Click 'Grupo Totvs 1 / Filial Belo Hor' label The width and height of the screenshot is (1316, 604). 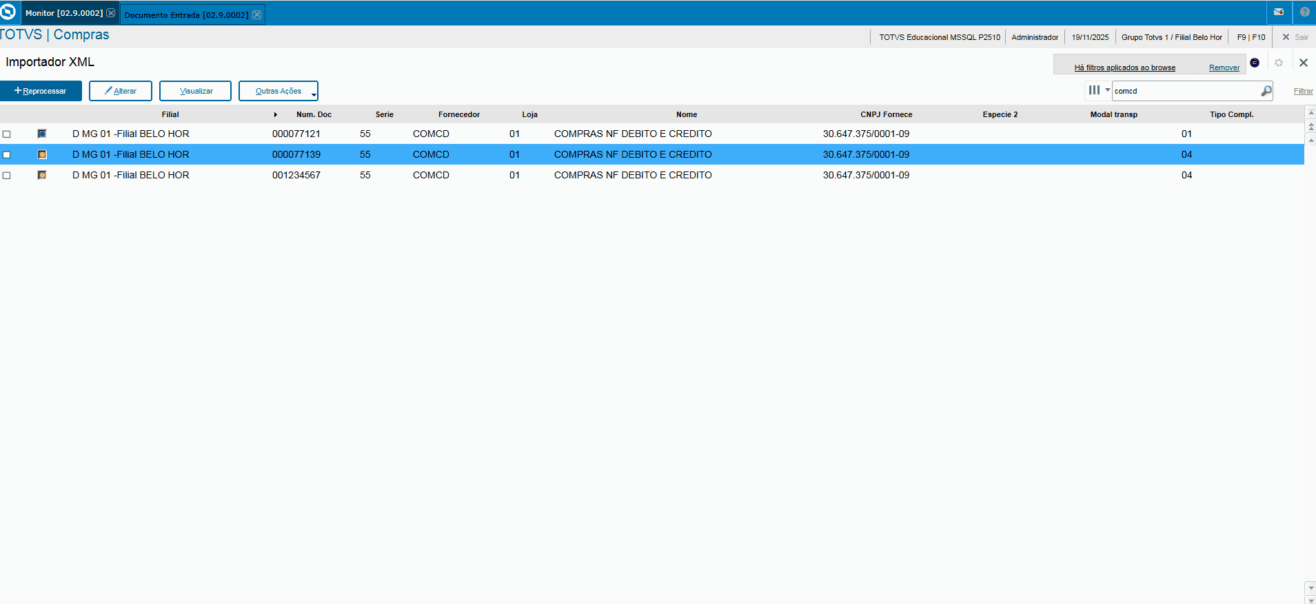[x=1172, y=37]
